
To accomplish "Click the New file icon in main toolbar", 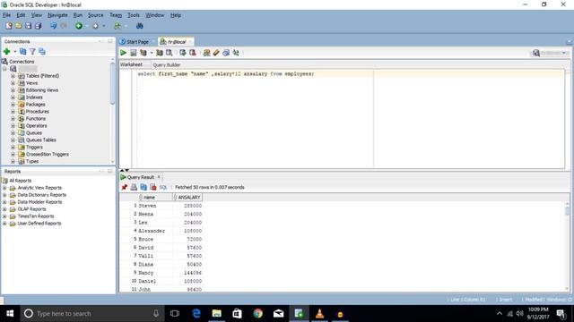I will pyautogui.click(x=9, y=26).
